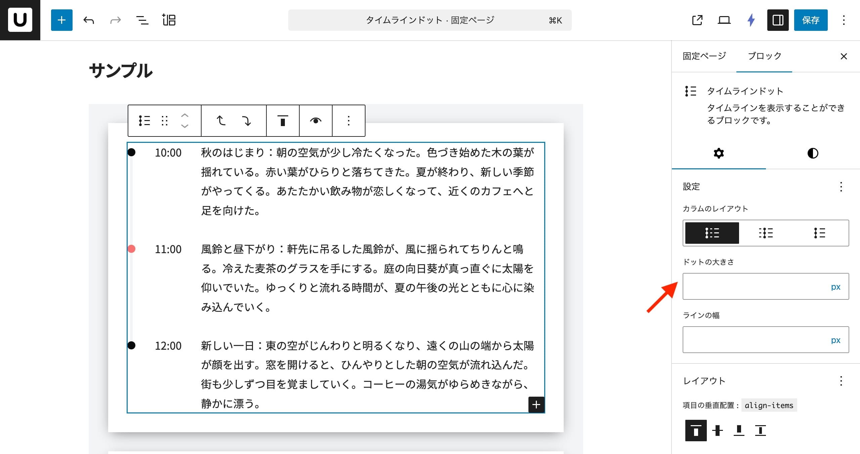Click timeline block icon in sidebar header
860x454 pixels.
tap(691, 91)
